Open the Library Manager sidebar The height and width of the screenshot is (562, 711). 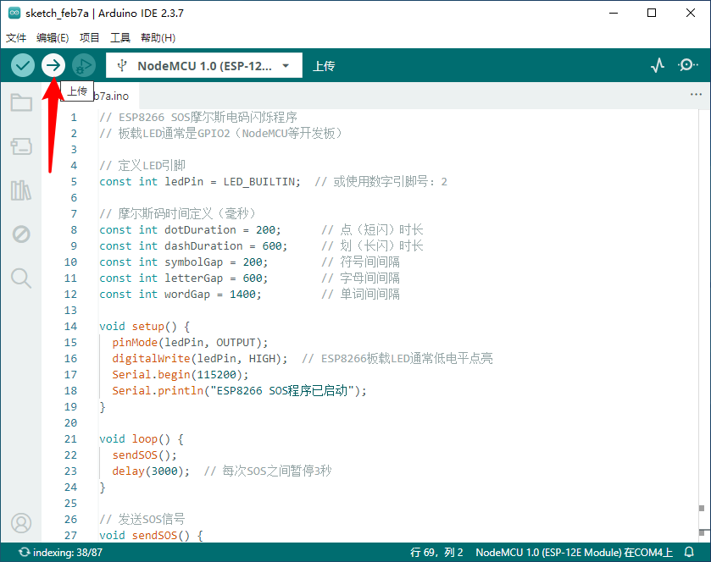(x=21, y=190)
